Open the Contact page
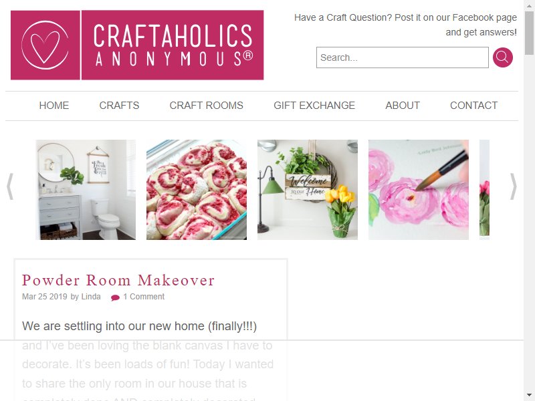 [x=473, y=106]
